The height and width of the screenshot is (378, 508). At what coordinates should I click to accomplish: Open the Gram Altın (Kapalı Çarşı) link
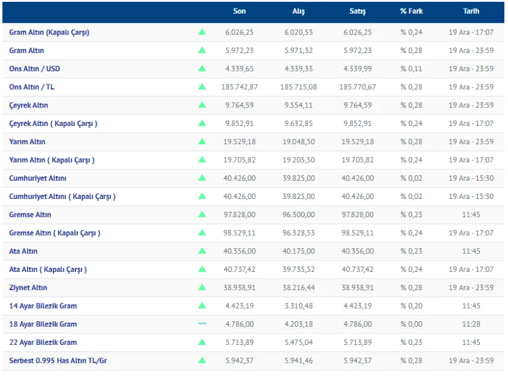49,33
